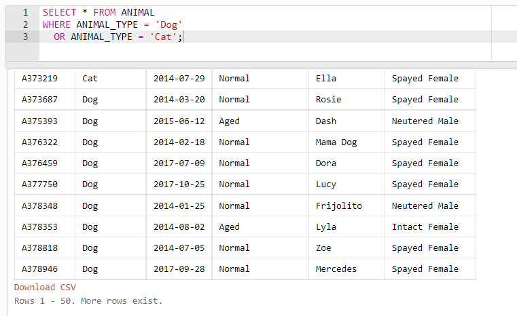The image size is (517, 316).
Task: Click the name Mama Dog
Action: pos(336,142)
